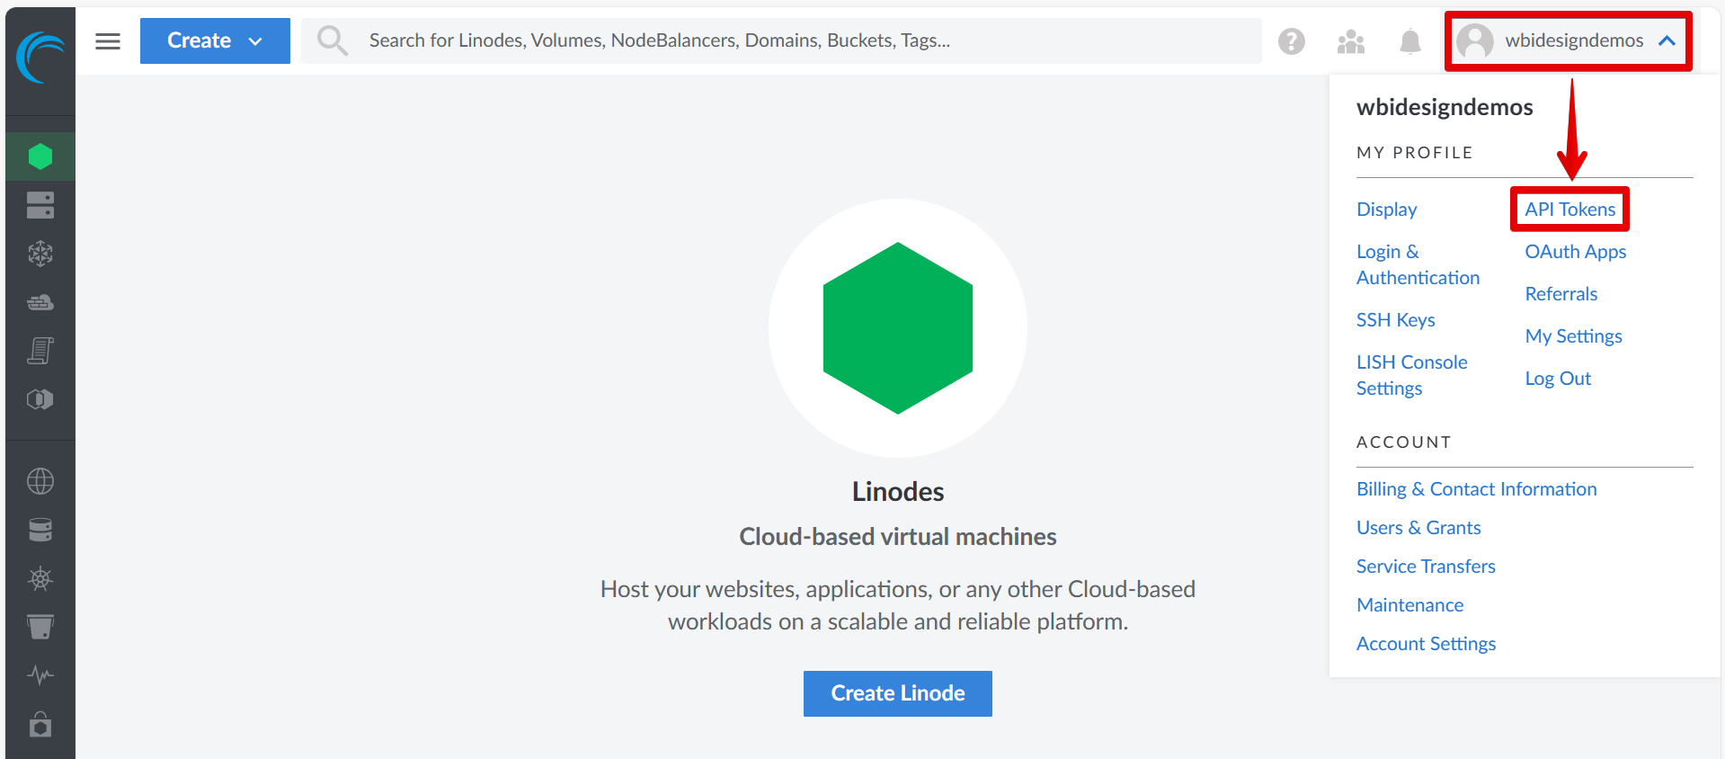Go to Account Settings link
Viewport: 1725px width, 759px height.
1426,644
